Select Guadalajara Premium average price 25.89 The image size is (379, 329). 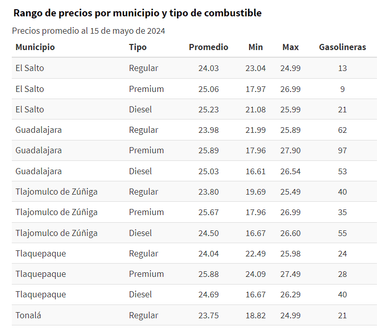(x=208, y=150)
